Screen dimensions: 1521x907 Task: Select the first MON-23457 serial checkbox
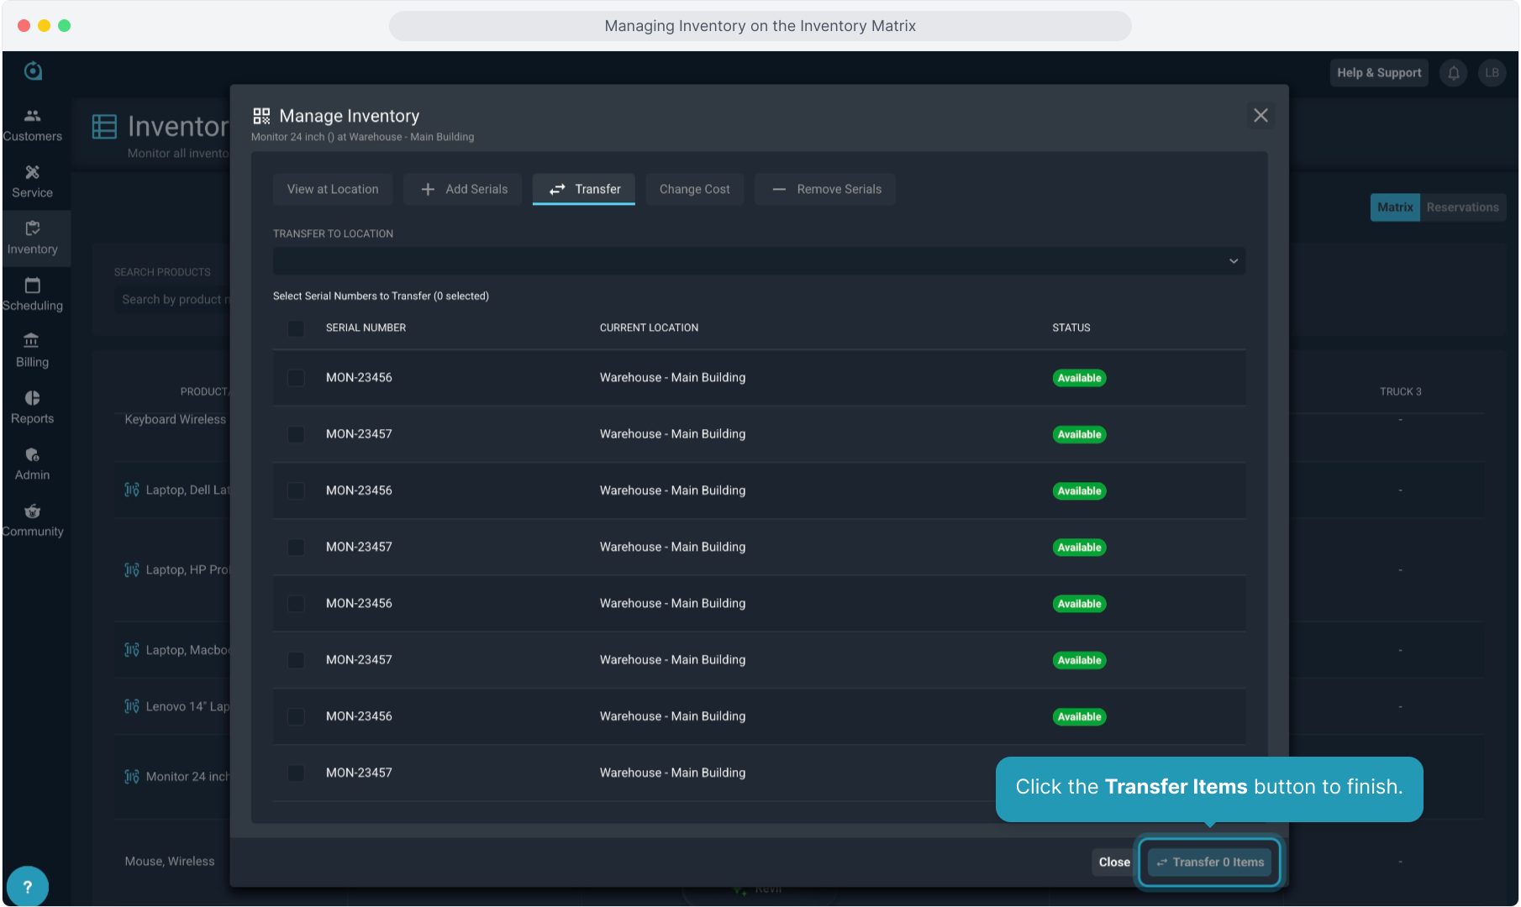pyautogui.click(x=296, y=434)
